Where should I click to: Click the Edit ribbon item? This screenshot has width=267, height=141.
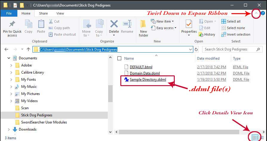(x=205, y=28)
